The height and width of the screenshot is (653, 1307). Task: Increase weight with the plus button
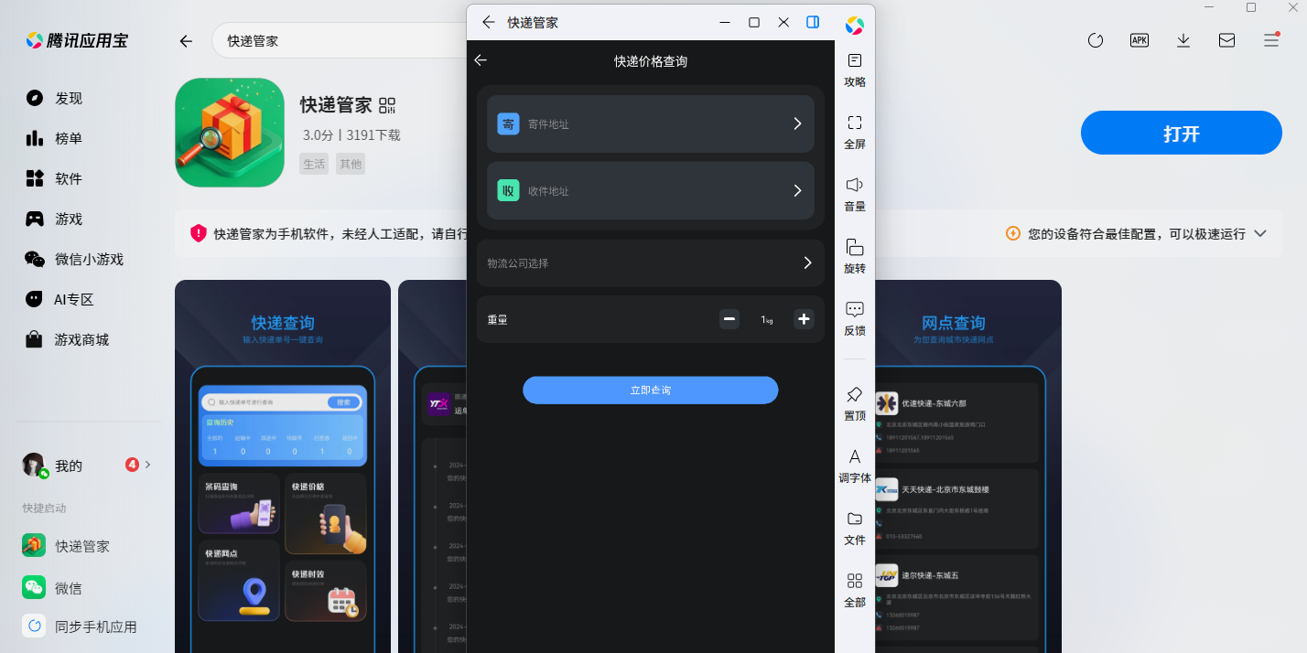[x=804, y=319]
